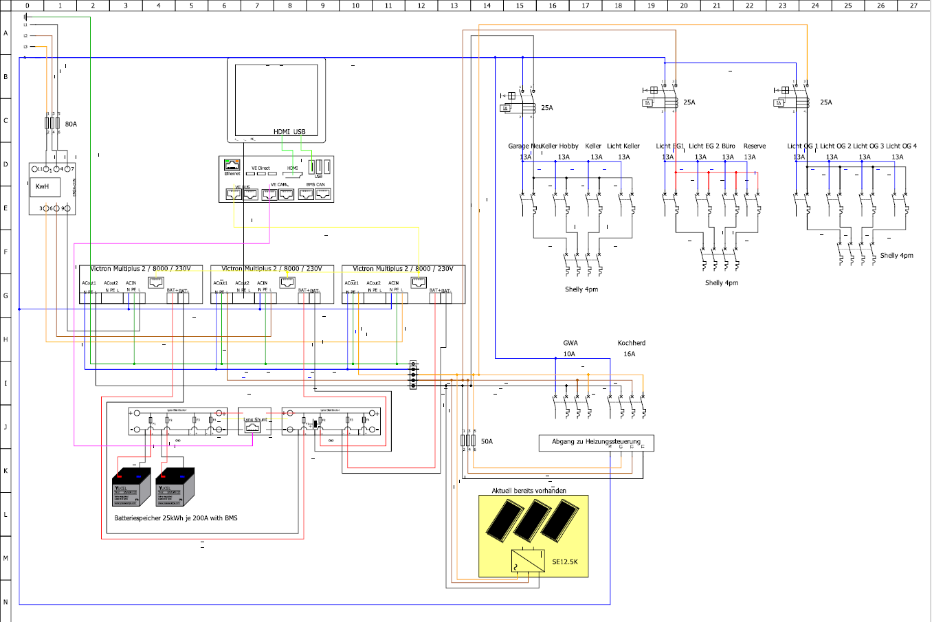932x622 pixels.
Task: Select the Shelly 4pm label beside Licht OG circuits
Action: pos(897,256)
